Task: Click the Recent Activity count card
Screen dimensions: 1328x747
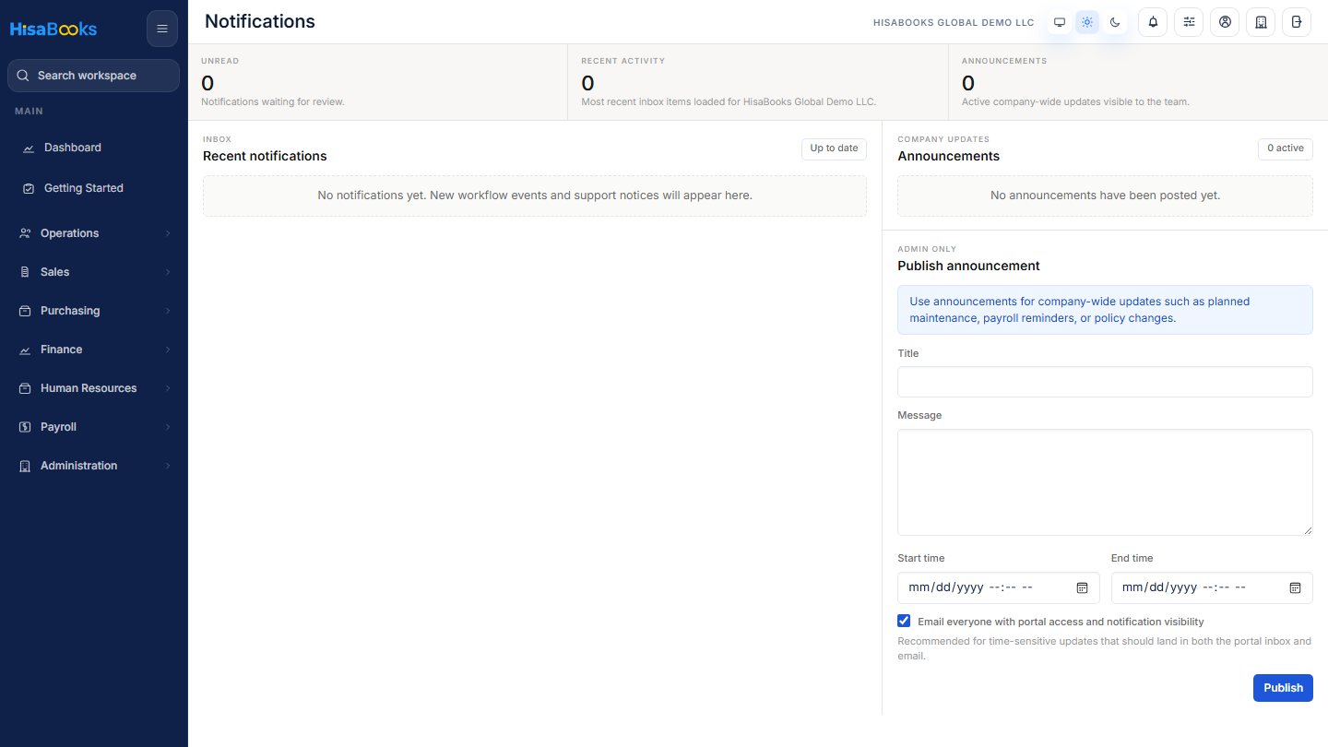Action: (x=758, y=82)
